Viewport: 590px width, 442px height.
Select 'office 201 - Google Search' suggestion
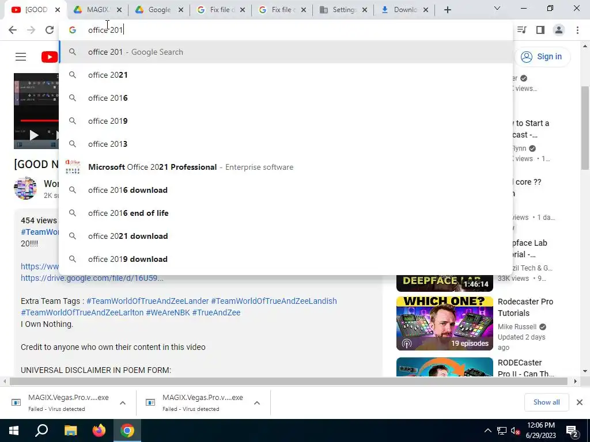tap(286, 52)
